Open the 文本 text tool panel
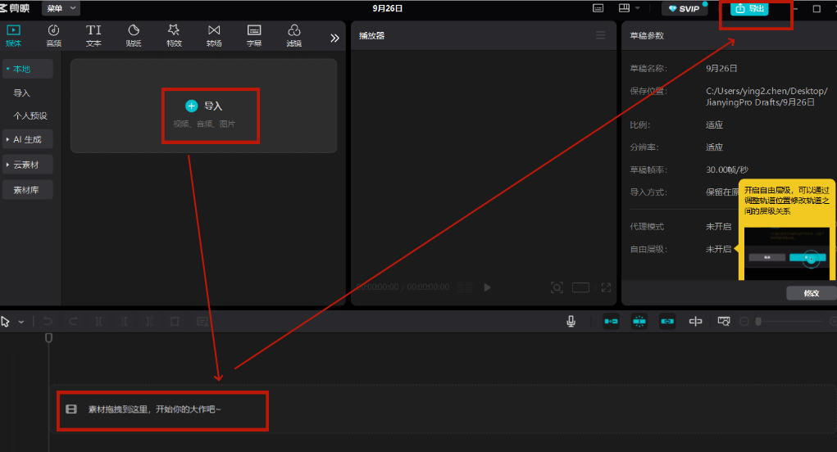 point(93,35)
